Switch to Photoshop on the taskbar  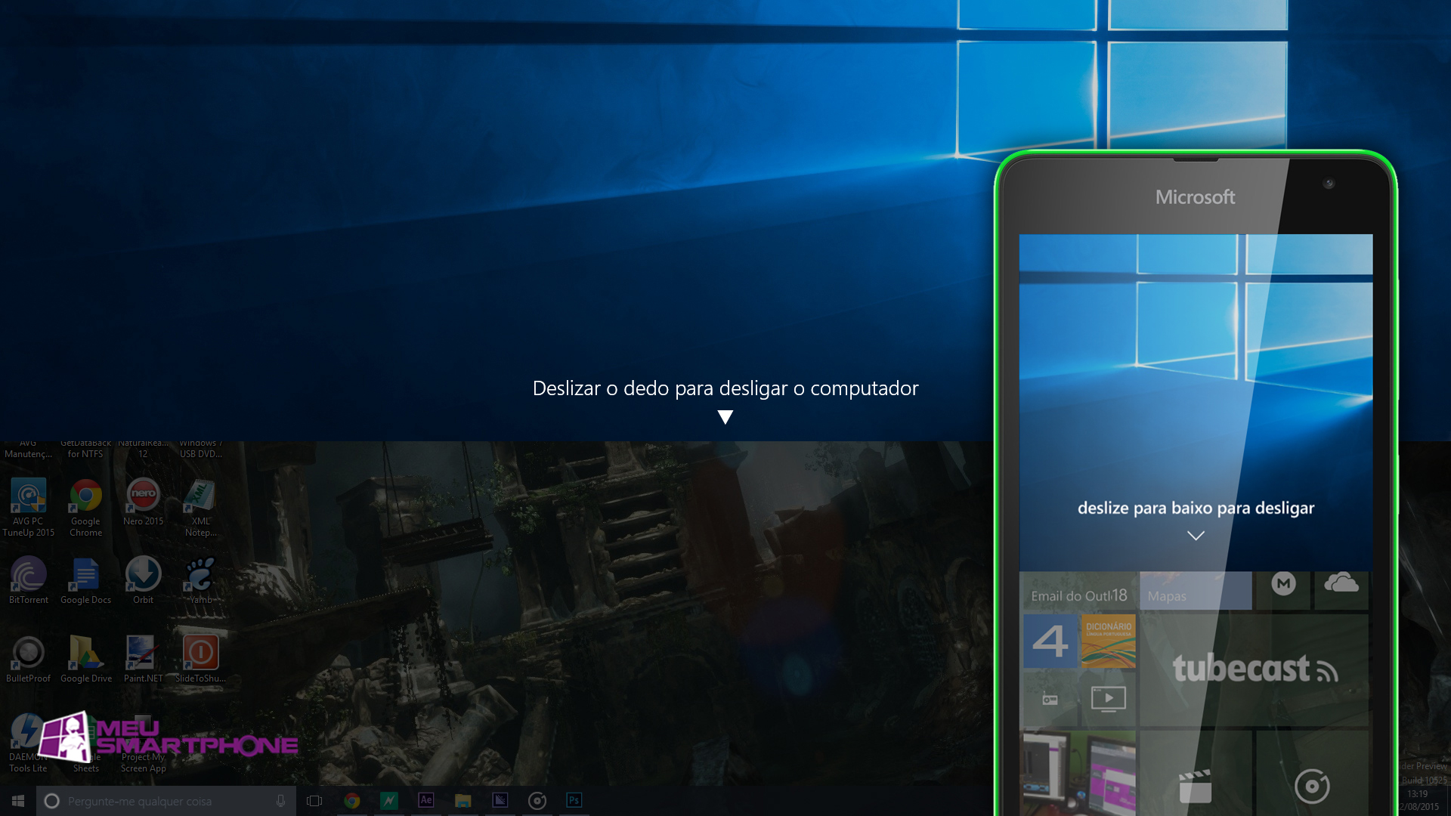(574, 801)
